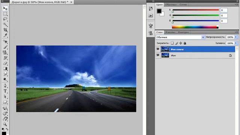Click the blue B slider track
The image size is (240, 135).
[196, 21]
